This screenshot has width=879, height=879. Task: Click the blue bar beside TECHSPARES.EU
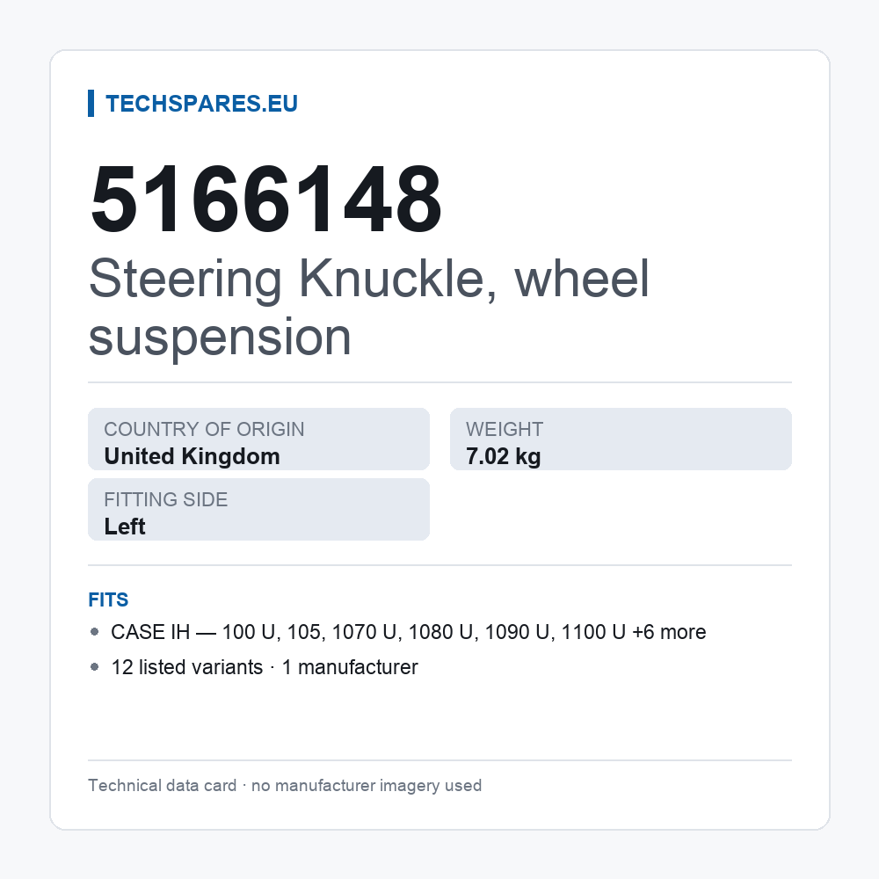point(91,104)
